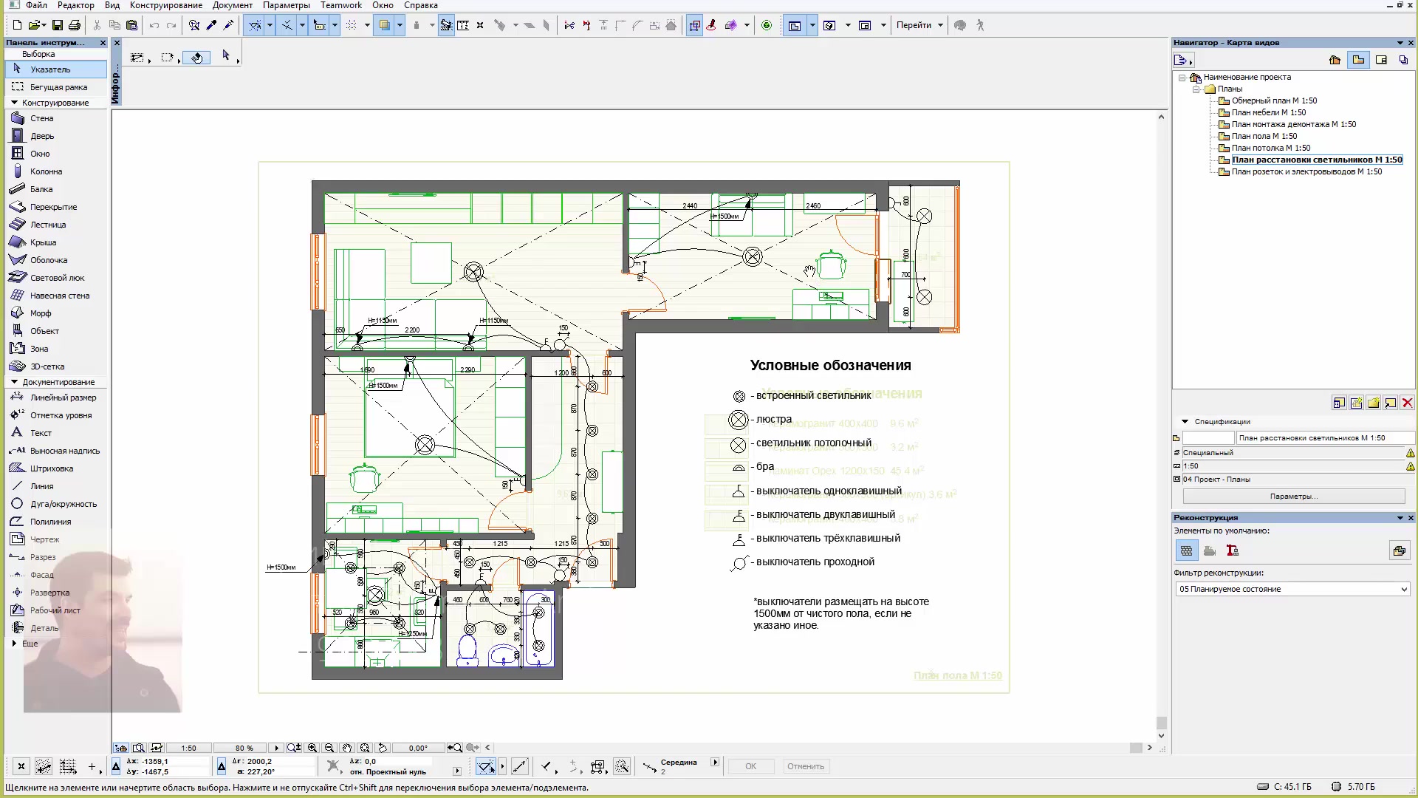Click the syringe inject parameters icon

[228, 25]
